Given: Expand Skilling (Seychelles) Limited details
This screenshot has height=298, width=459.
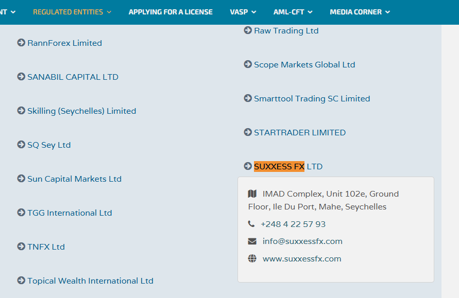Looking at the screenshot, I should (82, 111).
